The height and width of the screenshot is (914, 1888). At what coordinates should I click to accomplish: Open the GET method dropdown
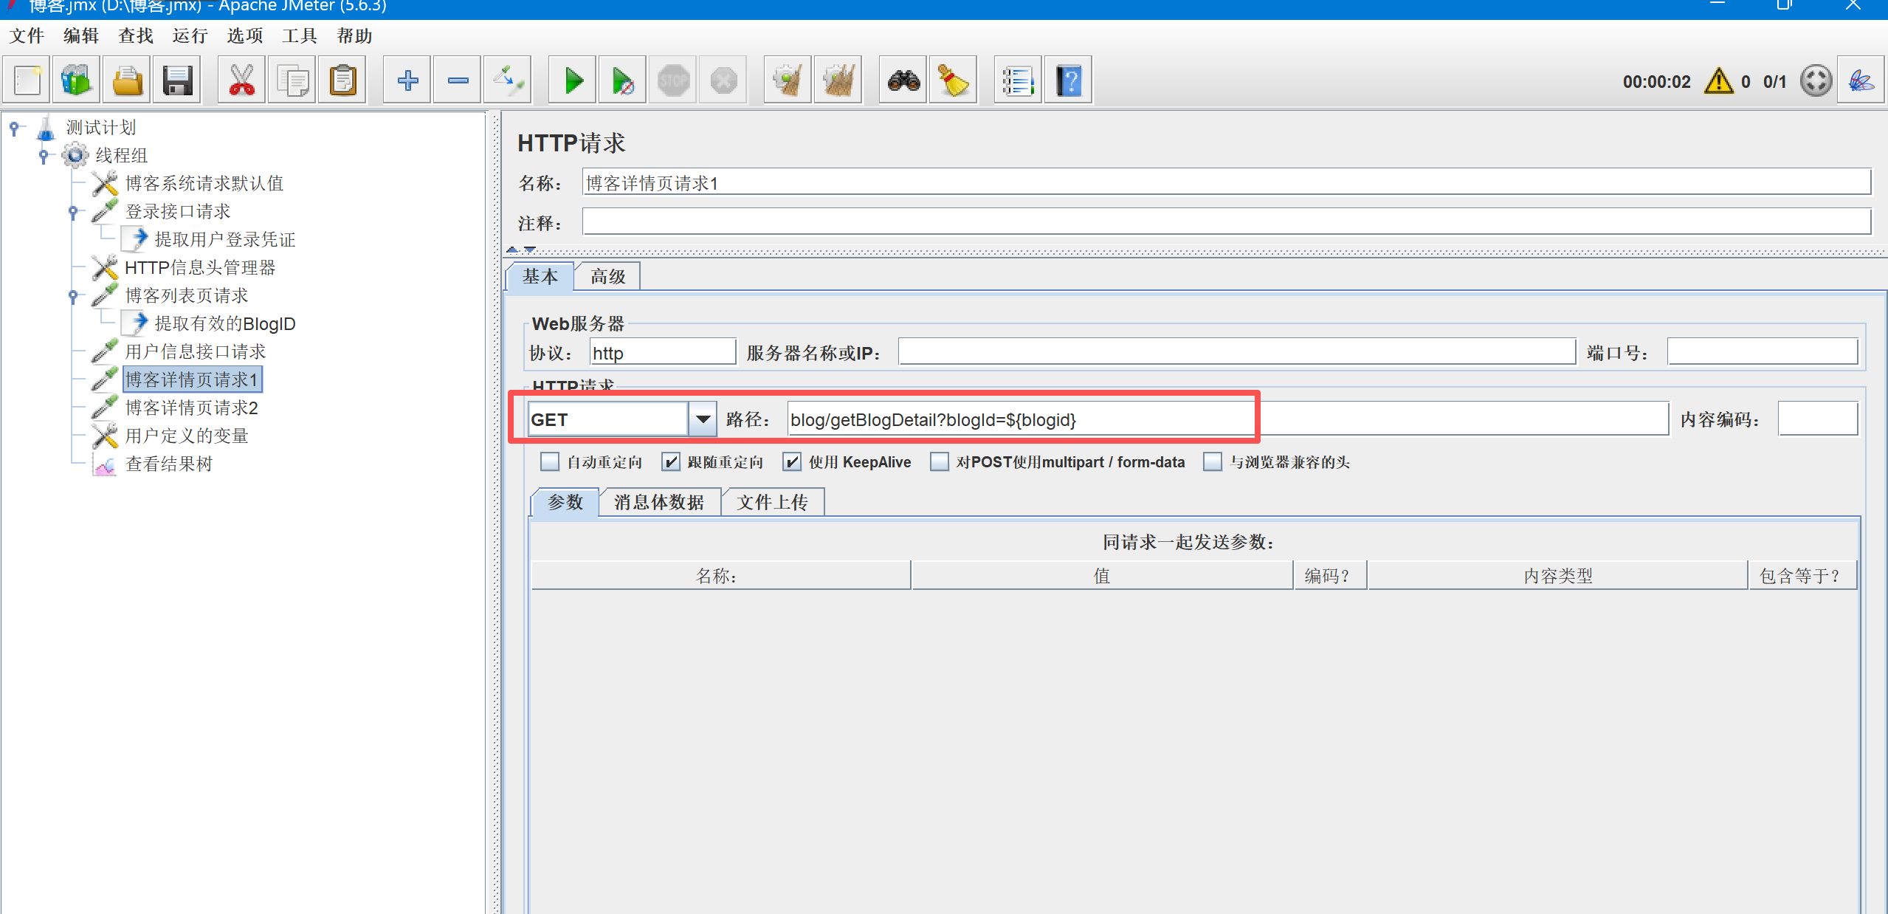(703, 419)
